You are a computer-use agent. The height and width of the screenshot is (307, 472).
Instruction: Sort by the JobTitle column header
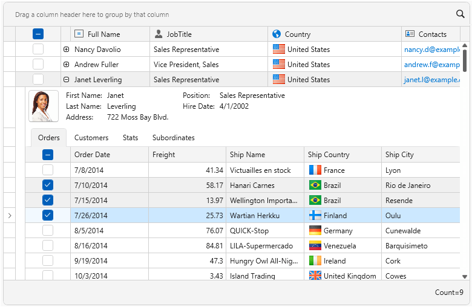pos(209,34)
